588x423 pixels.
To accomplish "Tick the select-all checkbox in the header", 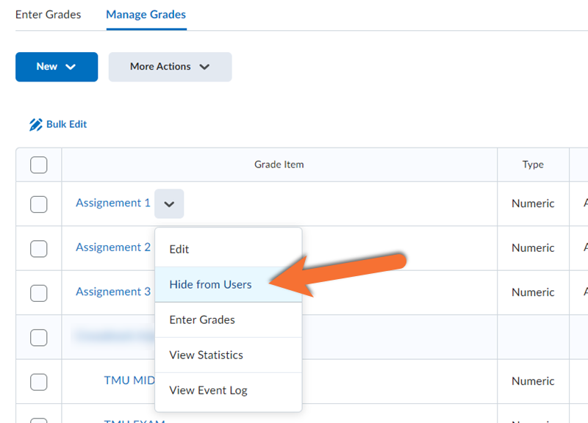I will click(x=39, y=164).
